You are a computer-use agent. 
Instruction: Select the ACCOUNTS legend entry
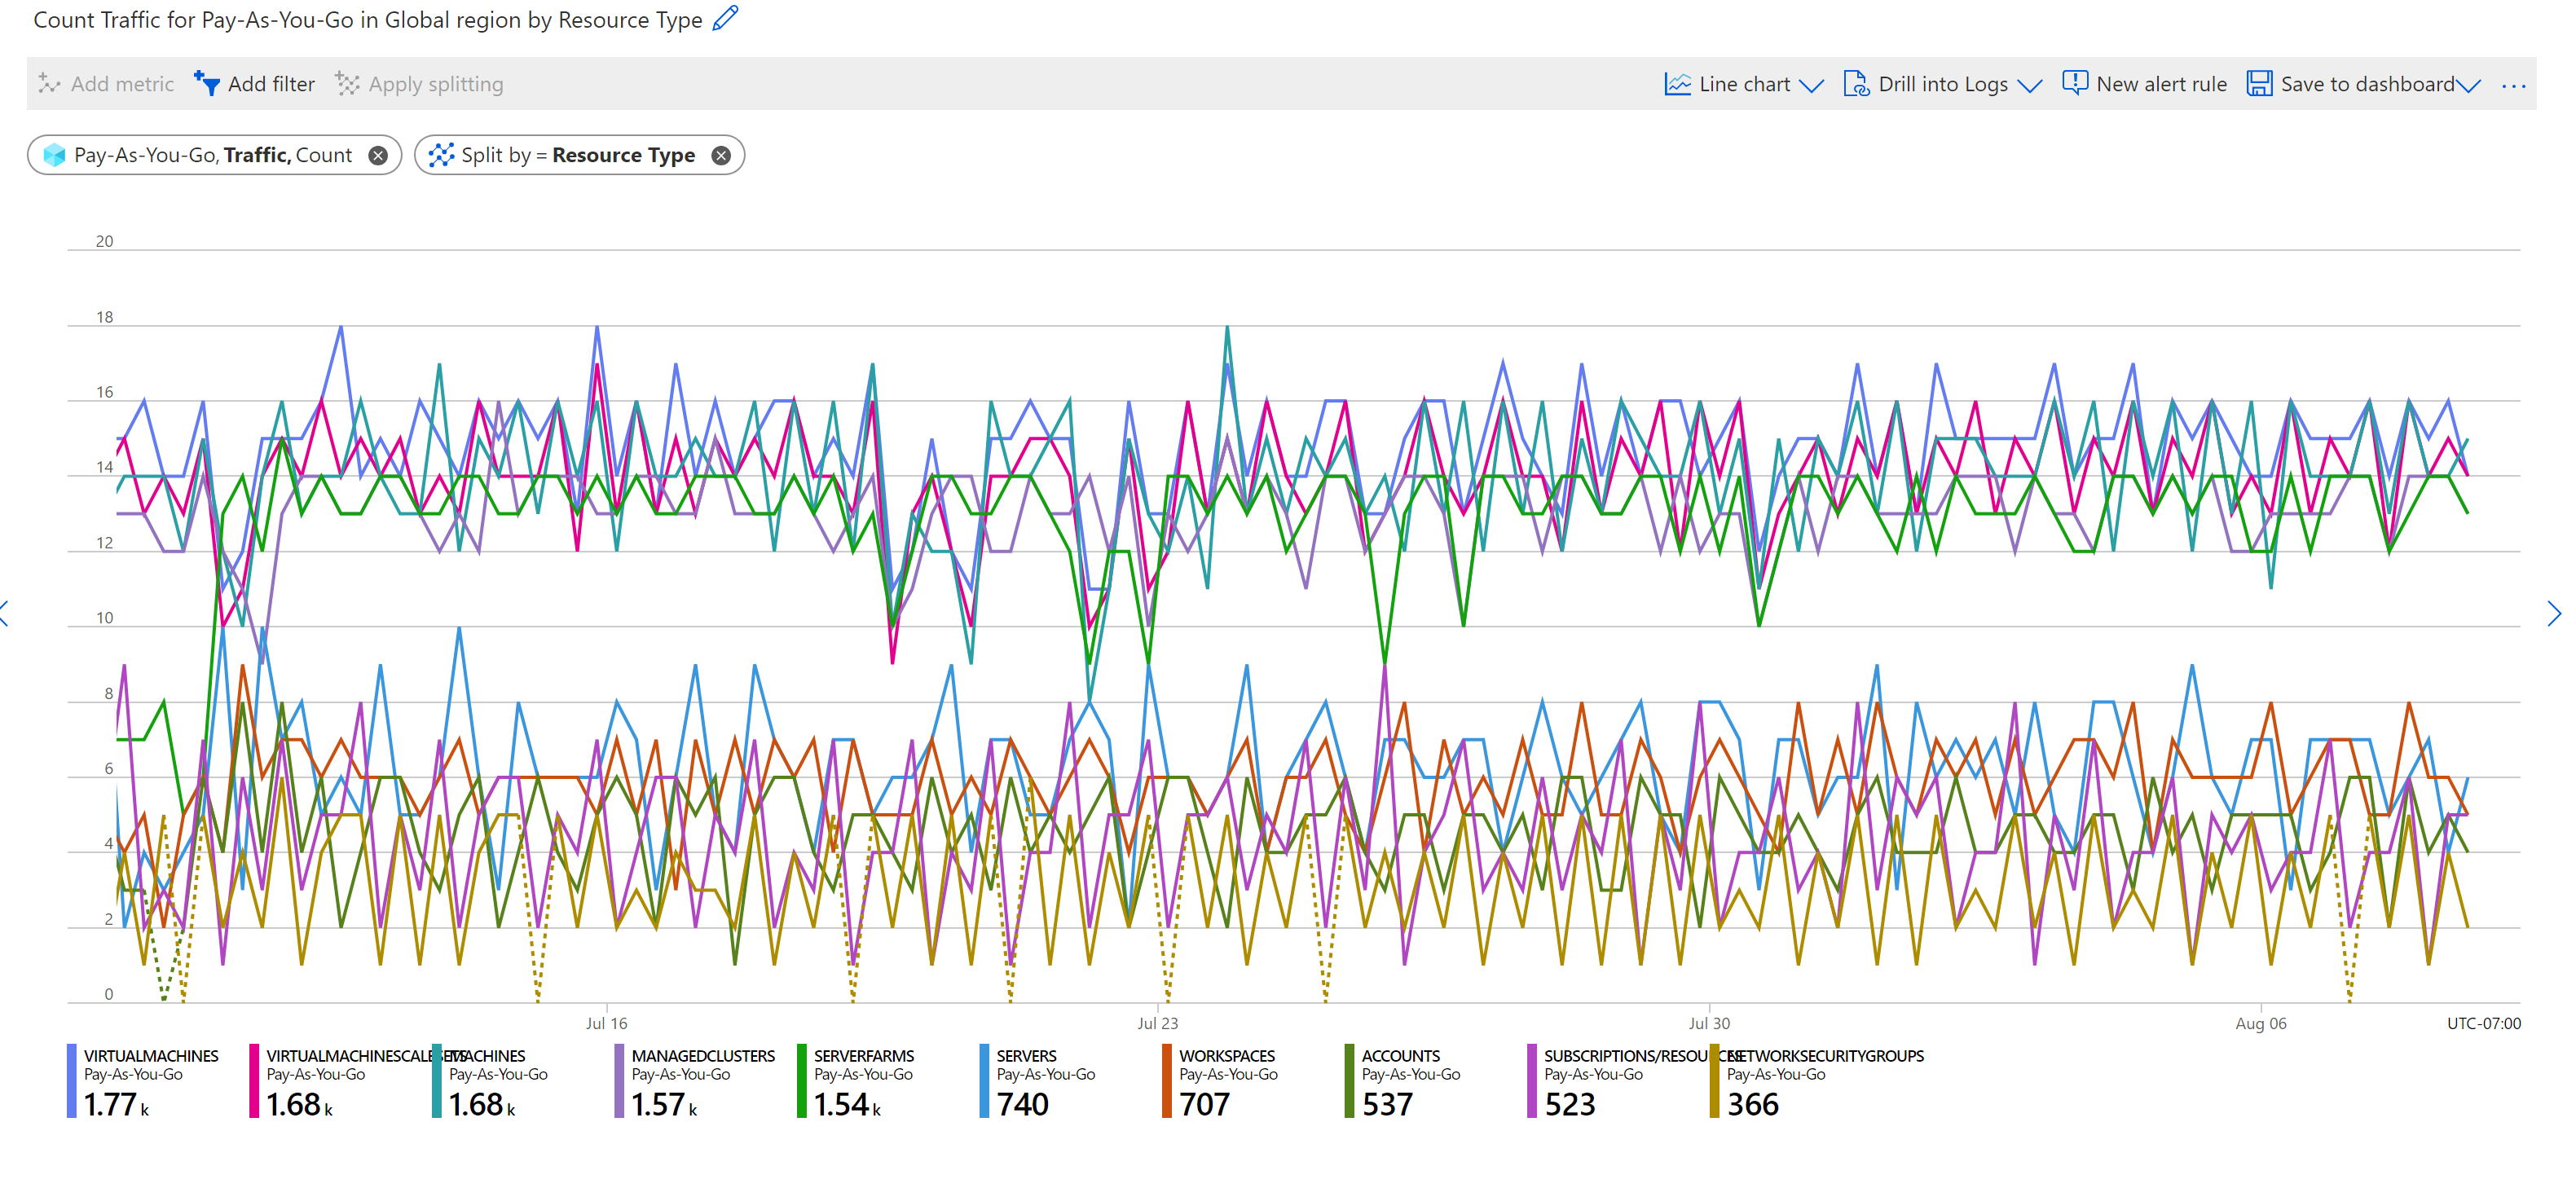tap(1404, 1080)
